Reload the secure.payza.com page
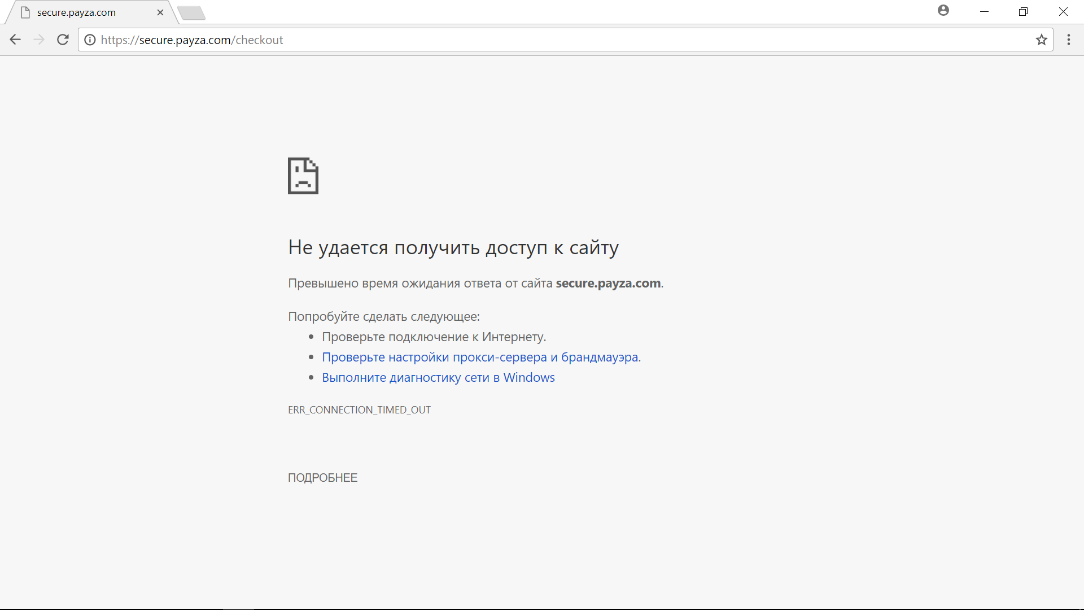Viewport: 1084px width, 610px height. (63, 40)
